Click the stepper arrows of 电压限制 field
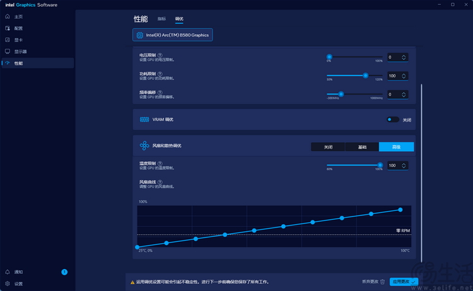 [404, 57]
